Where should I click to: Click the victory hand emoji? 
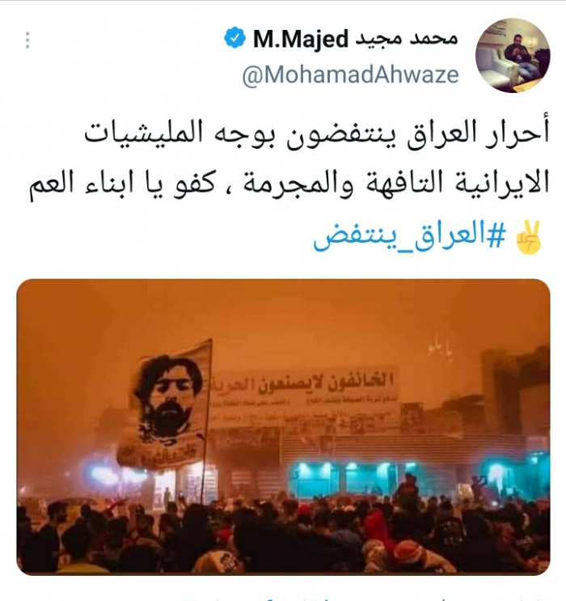(529, 238)
